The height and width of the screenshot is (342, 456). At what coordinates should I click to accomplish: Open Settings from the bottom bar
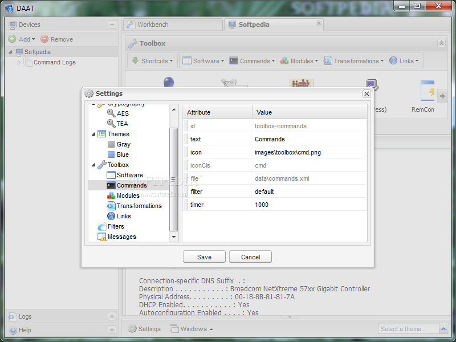[144, 329]
